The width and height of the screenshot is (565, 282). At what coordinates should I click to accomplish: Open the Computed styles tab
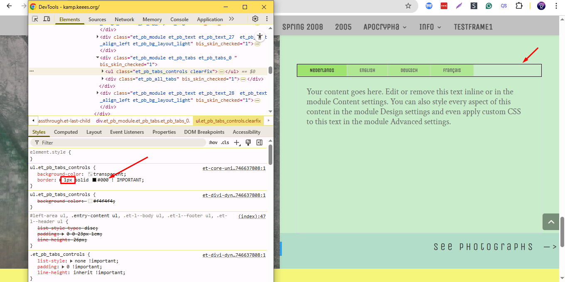66,132
